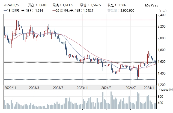The height and width of the screenshot is (113, 173).
Task: Click the 13-week moving average legend label
Action: pos(20,10)
